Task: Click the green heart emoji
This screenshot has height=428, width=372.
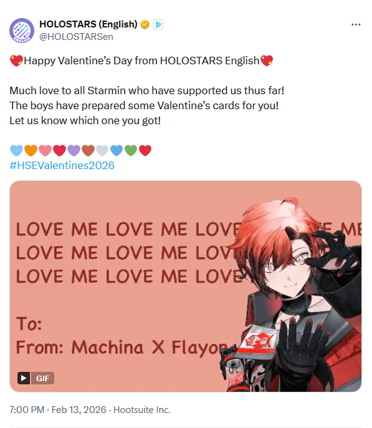Action: [131, 150]
